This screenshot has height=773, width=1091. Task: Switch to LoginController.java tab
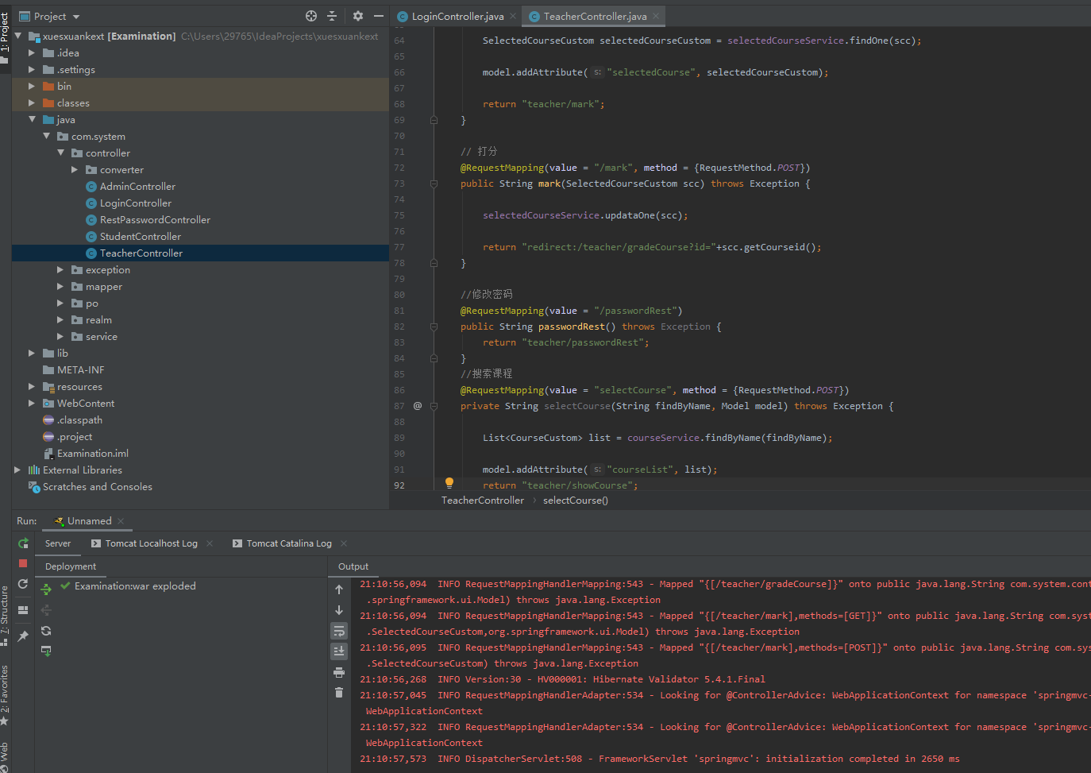click(457, 17)
